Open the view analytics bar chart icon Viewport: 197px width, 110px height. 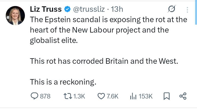point(133,96)
